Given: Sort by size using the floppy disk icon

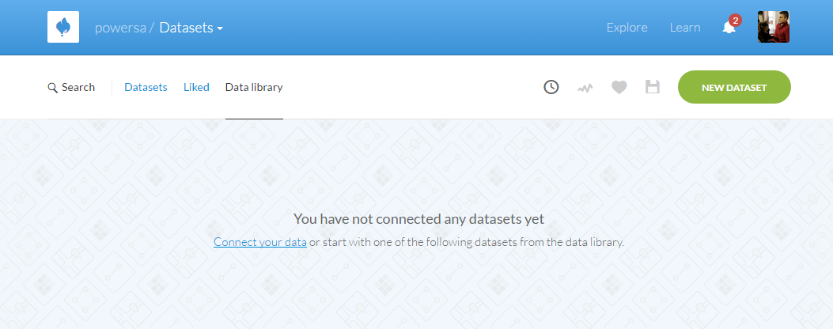Looking at the screenshot, I should 653,87.
